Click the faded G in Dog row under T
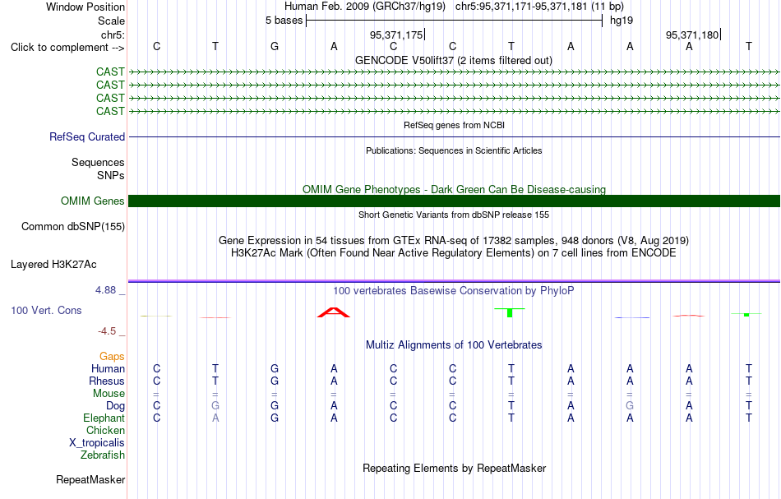781x499 pixels. click(215, 406)
